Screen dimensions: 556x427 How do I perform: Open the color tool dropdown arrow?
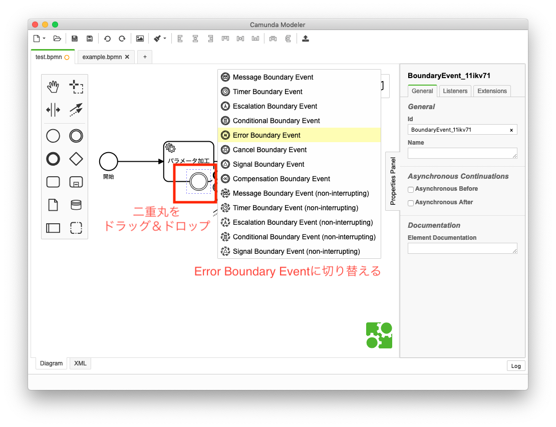point(164,38)
